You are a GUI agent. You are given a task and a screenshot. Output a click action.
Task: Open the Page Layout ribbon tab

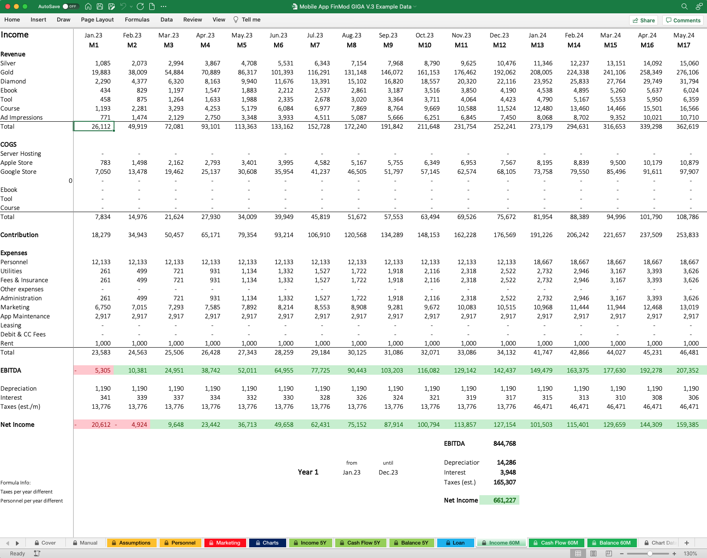click(97, 20)
